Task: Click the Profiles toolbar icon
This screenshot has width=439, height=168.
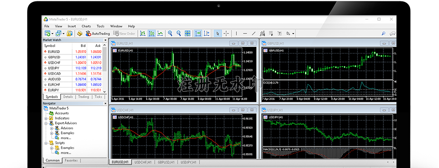Action: pos(58,34)
